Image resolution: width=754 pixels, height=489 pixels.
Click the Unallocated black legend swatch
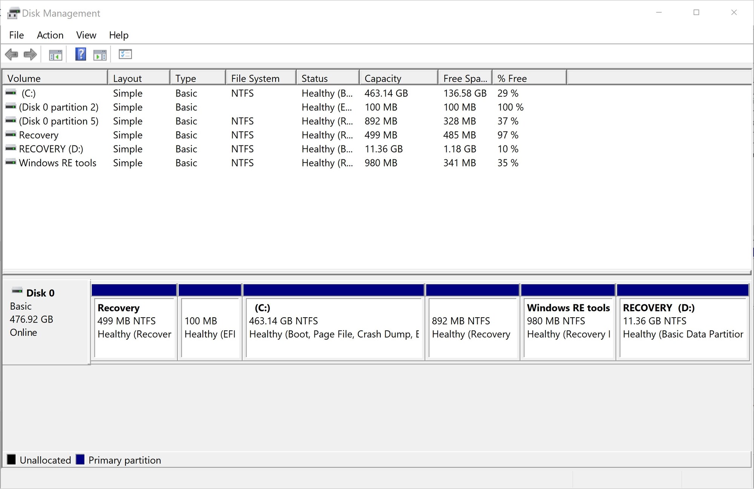(11, 460)
